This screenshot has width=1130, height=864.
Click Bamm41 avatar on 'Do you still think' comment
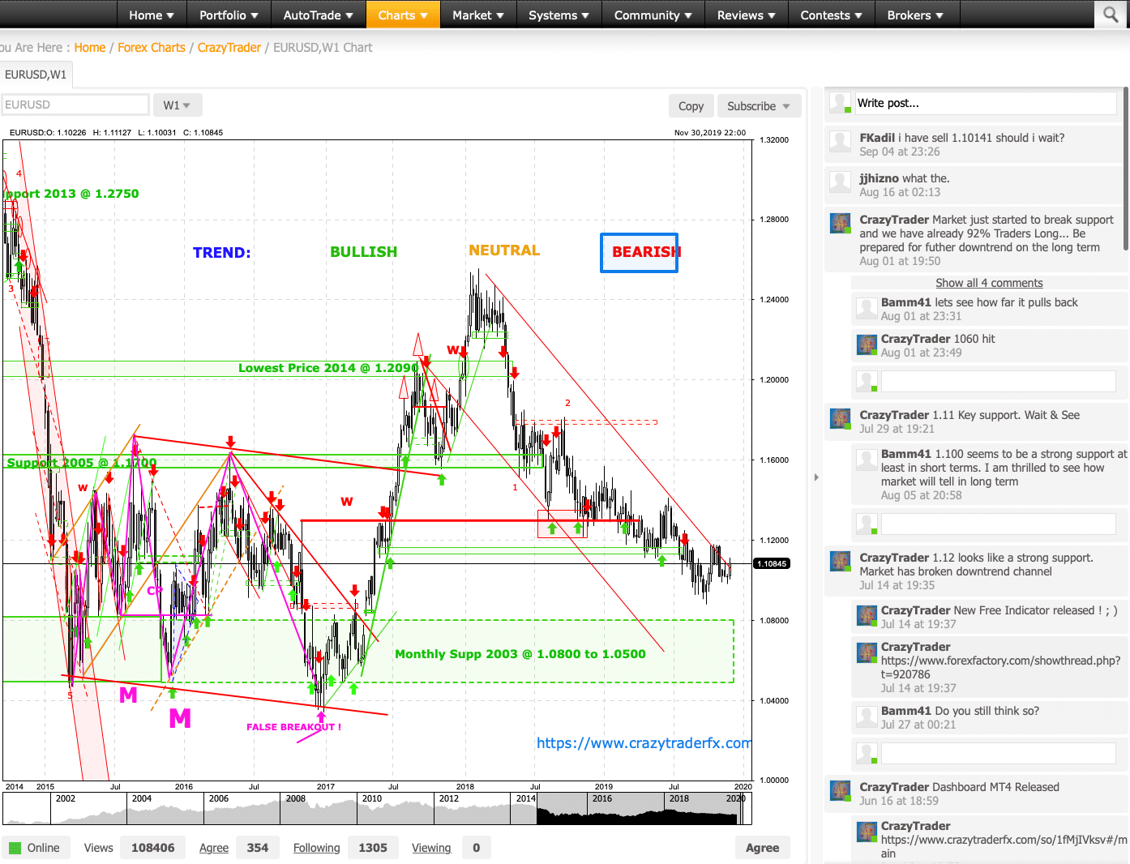pos(867,716)
